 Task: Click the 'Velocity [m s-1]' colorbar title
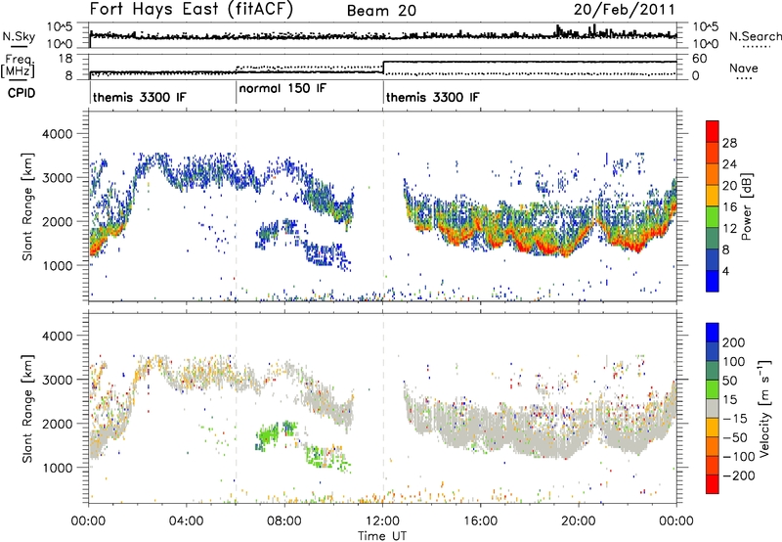click(x=763, y=408)
